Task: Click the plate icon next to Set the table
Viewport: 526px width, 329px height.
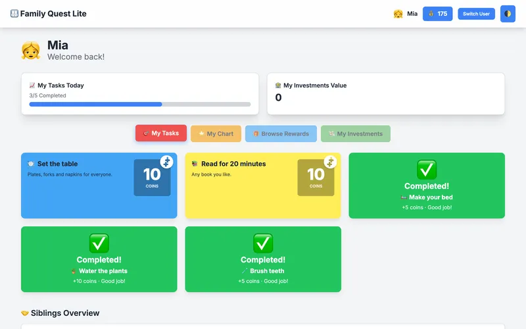Action: [31, 164]
